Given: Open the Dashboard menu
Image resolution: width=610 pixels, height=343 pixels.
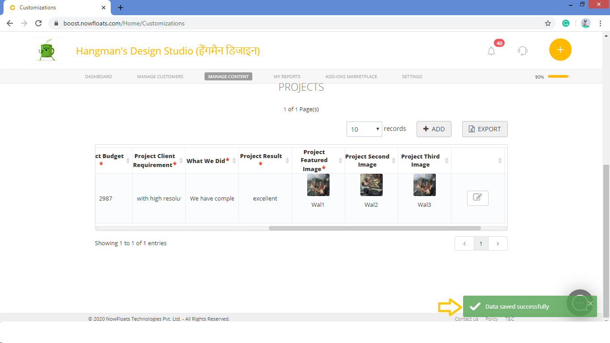Looking at the screenshot, I should click(99, 77).
